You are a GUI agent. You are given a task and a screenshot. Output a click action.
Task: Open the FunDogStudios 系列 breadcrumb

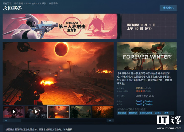[x=36, y=4]
